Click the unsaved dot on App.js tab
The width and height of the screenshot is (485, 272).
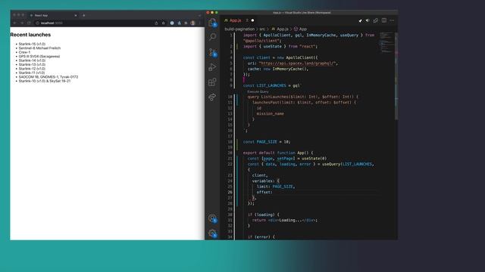(252, 20)
